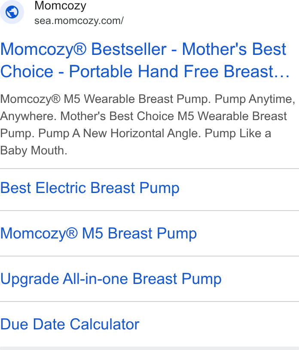Viewport: 299px width, 350px height.
Task: Open the Momcozy® M5 Breast Pump sitelink
Action: pyautogui.click(x=98, y=233)
